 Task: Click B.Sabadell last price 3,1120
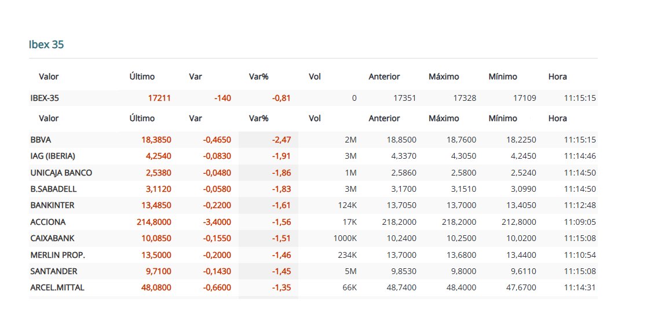point(159,189)
